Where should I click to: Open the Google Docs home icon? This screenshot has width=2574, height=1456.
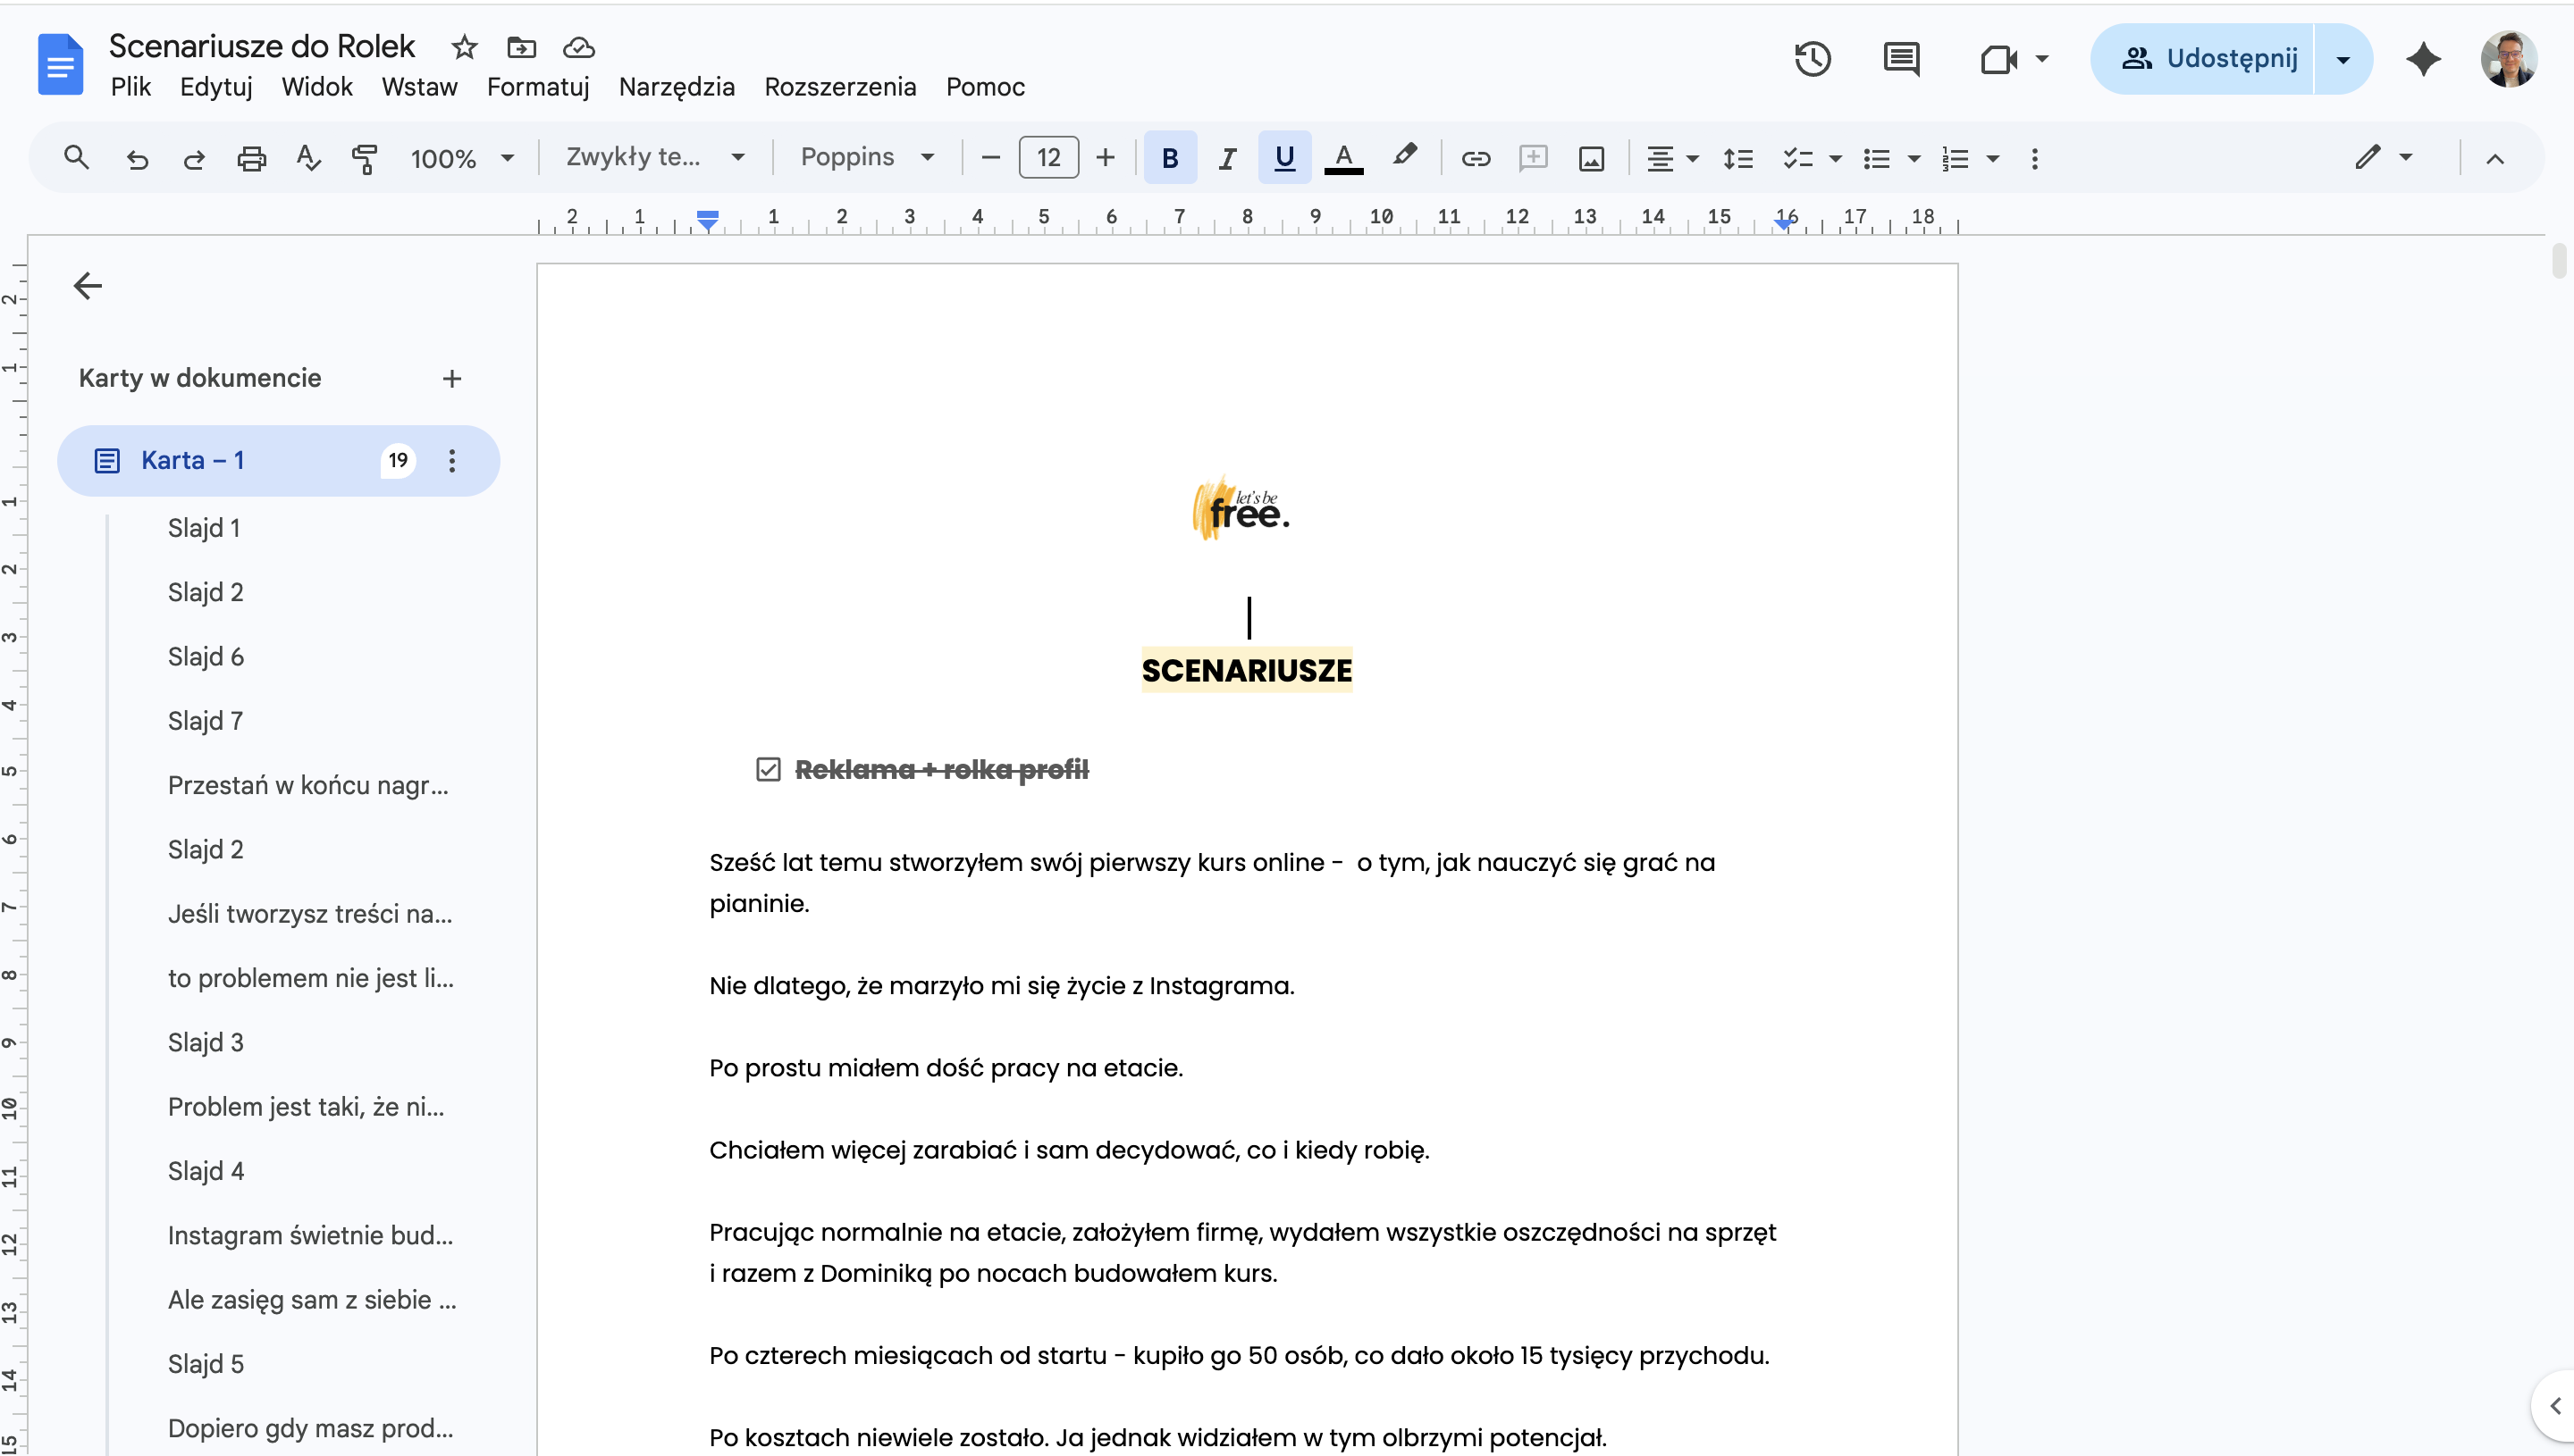pyautogui.click(x=60, y=64)
